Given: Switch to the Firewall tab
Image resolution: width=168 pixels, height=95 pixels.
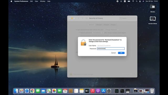Looking at the screenshot, I should coord(106,25).
